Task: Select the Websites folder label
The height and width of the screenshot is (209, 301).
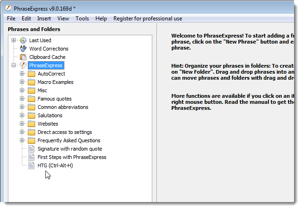Action: coord(48,124)
